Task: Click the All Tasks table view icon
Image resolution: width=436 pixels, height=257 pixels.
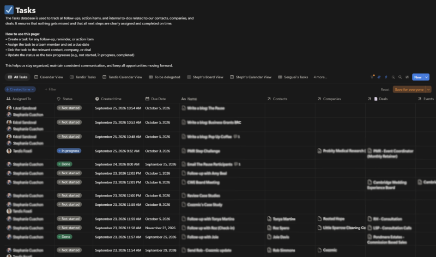Action: click(x=10, y=77)
